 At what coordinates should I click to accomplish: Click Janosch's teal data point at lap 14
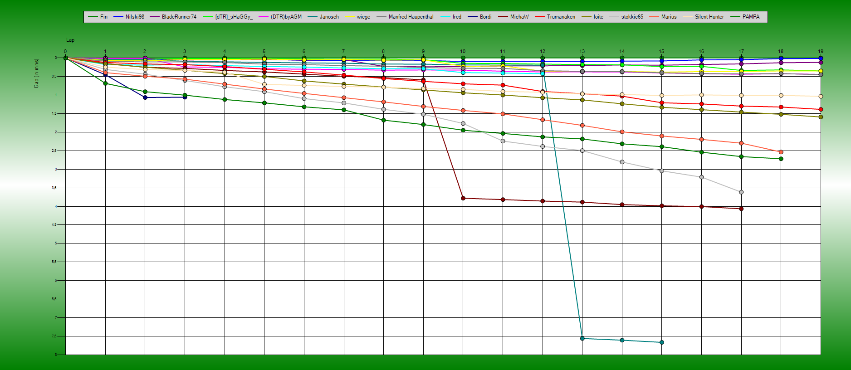coord(622,340)
